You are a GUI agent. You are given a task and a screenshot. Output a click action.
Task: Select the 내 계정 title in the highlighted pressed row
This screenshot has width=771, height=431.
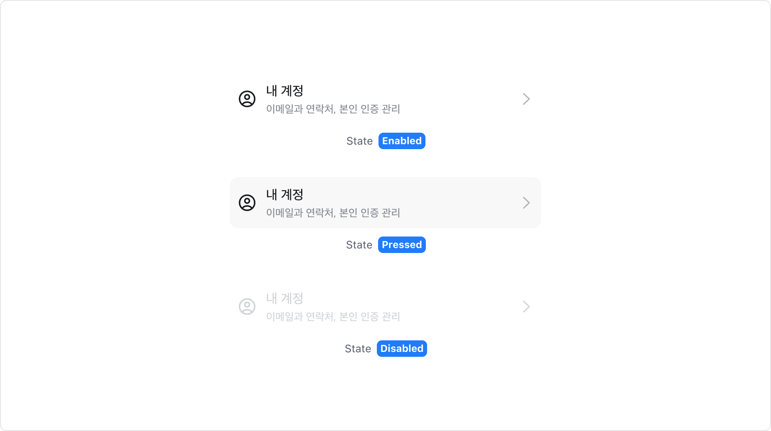click(x=285, y=194)
